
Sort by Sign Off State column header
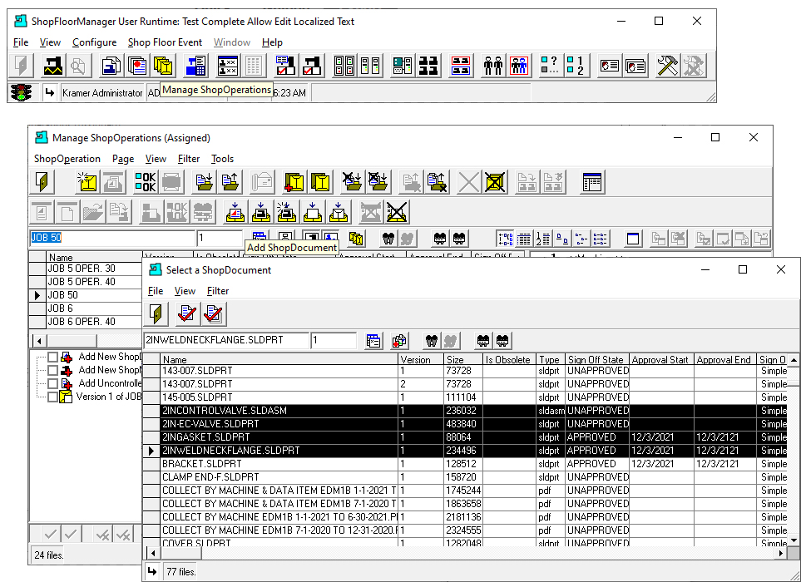[597, 359]
